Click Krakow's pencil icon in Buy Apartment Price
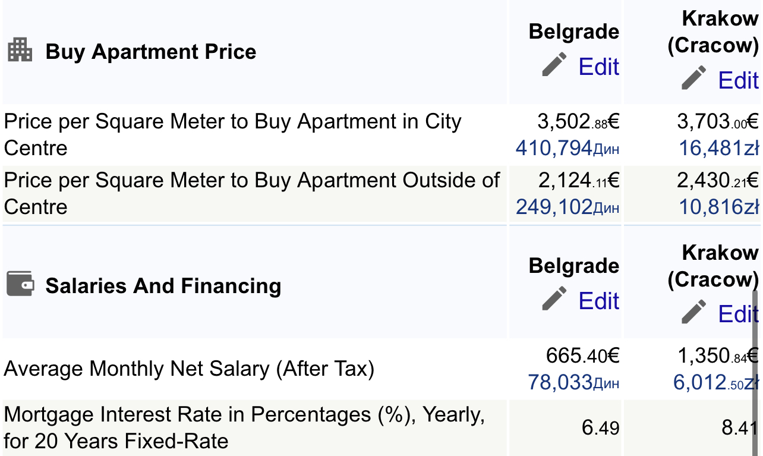Screen dimensions: 763x456 (693, 78)
